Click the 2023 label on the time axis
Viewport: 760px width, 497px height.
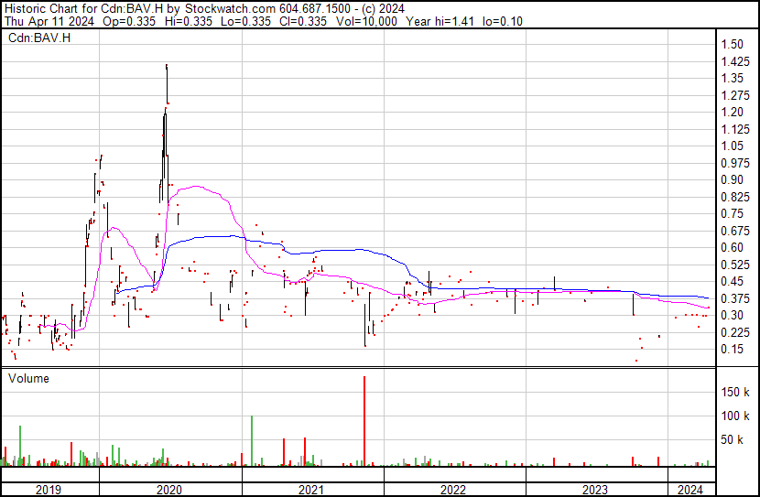595,490
